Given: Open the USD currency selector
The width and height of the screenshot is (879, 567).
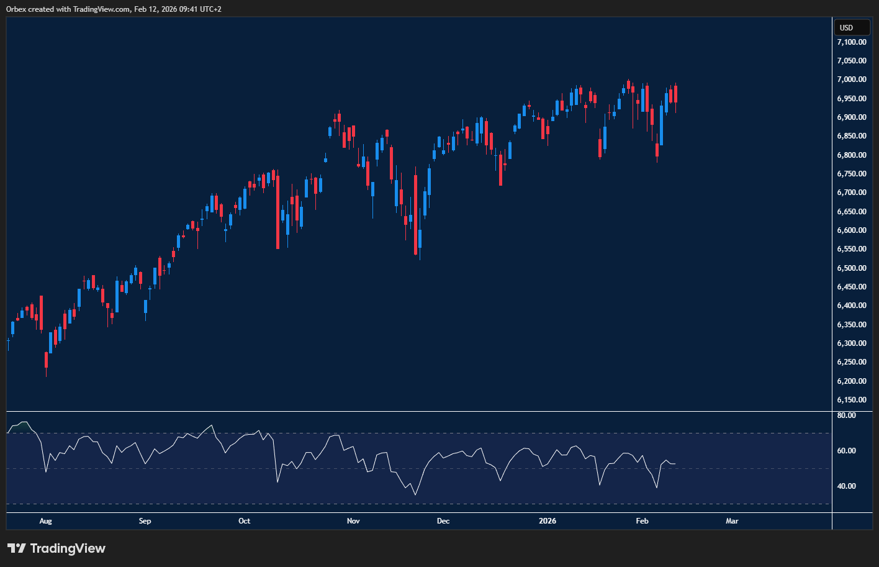Looking at the screenshot, I should (x=851, y=28).
